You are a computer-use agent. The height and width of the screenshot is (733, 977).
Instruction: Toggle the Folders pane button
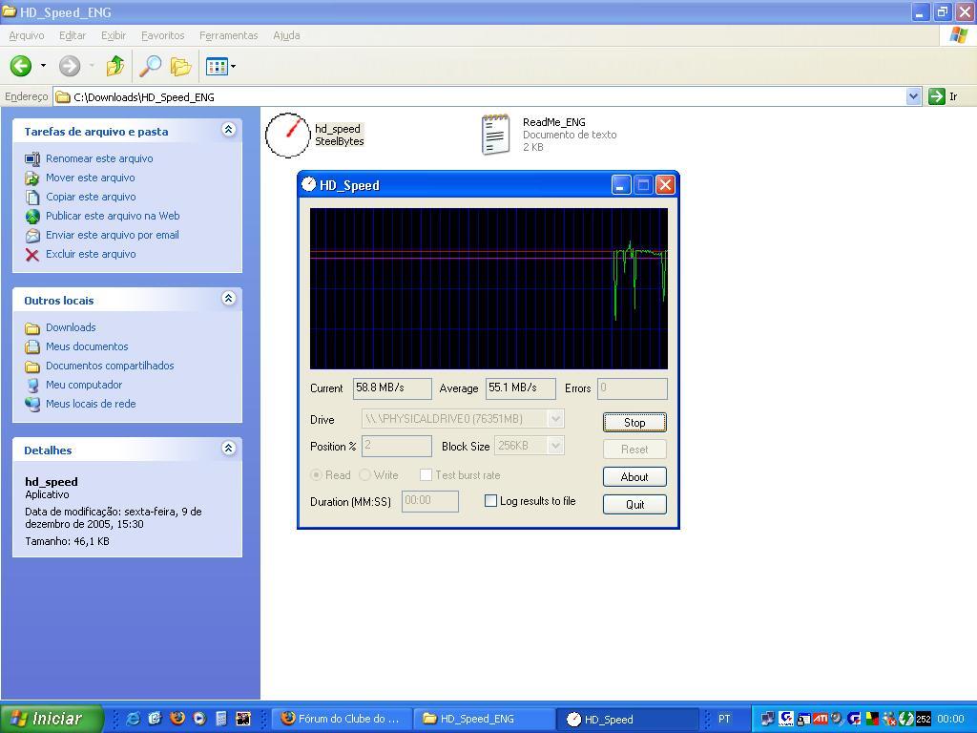[x=180, y=66]
